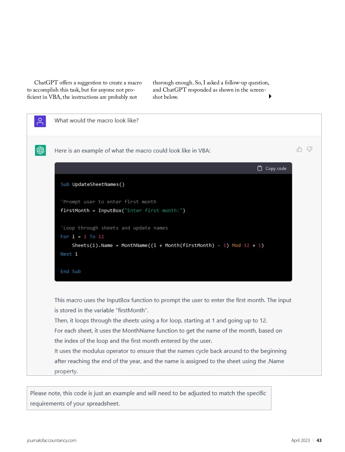Click the "'Prompt user to enter first month" comment
The image size is (345, 452).
point(108,202)
